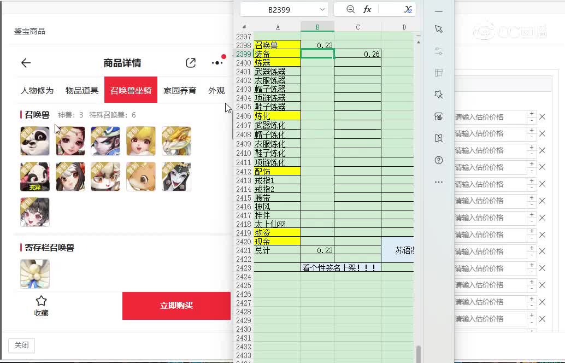Select the yellow-haired girl avatar
This screenshot has height=363, width=565.
pyautogui.click(x=141, y=141)
